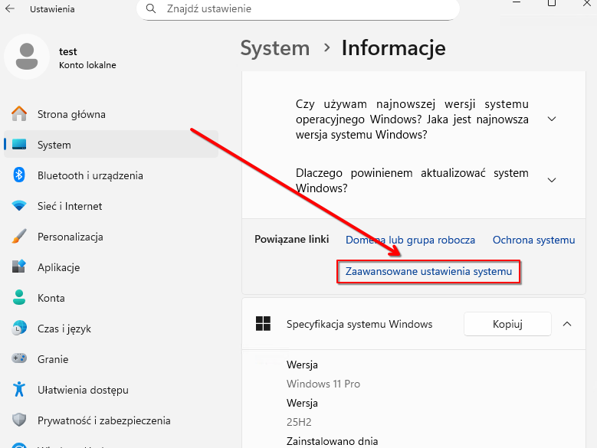
Task: Click the Prywatność i zabezpieczenia shield icon
Action: tap(19, 420)
